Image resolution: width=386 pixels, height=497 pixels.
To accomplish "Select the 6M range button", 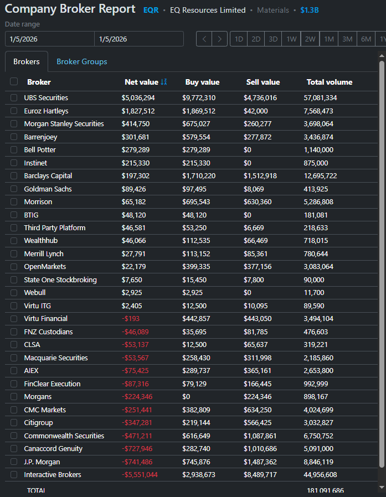I will point(366,39).
